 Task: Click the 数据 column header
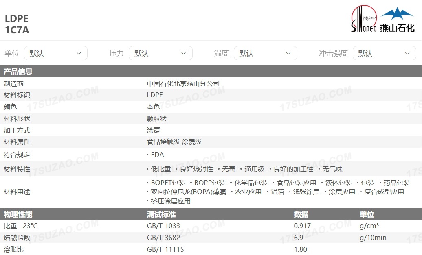[x=301, y=214]
